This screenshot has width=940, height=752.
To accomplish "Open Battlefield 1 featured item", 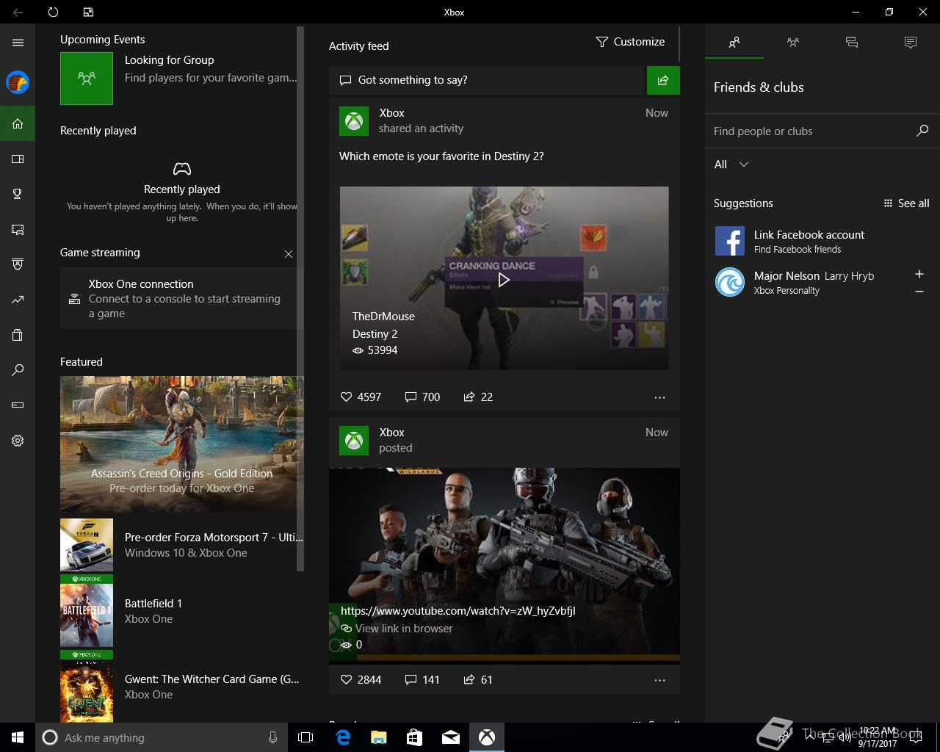I will coord(181,611).
